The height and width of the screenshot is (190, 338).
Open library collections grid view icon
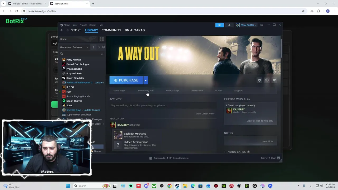(102, 39)
